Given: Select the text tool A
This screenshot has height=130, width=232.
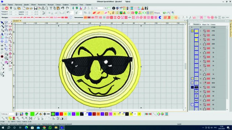Looking at the screenshot, I should (x=2, y=34).
